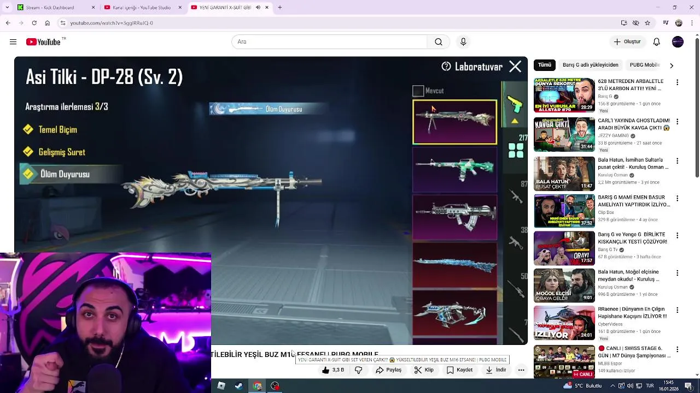Click the page vertical scrollbar
Image resolution: width=700 pixels, height=393 pixels.
[x=697, y=109]
